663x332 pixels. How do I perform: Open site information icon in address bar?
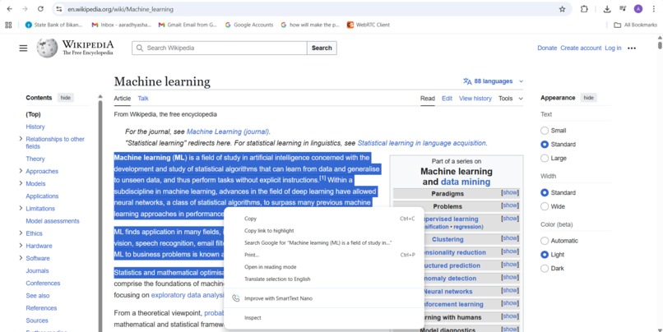[59, 9]
